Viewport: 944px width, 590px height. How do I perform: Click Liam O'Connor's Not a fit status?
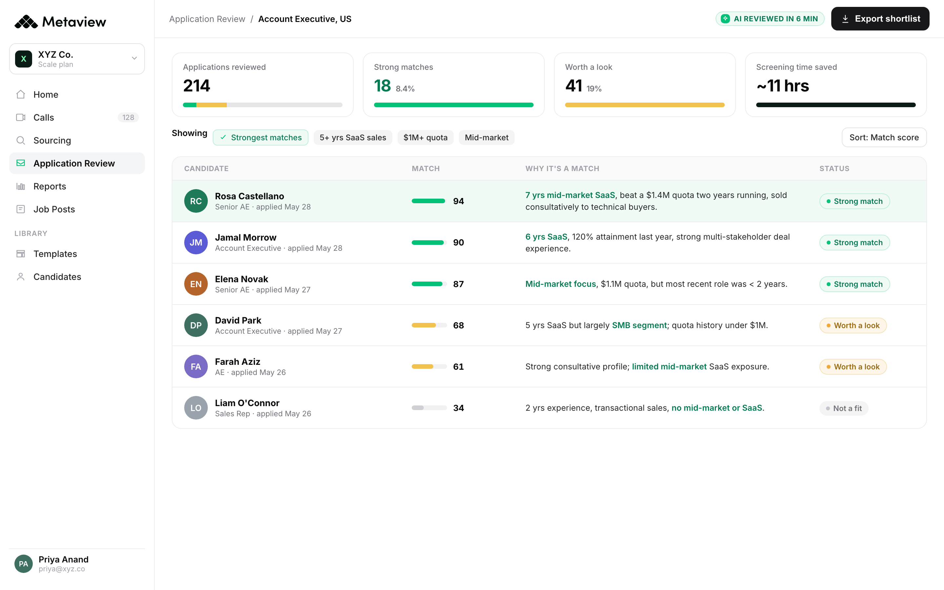coord(843,408)
